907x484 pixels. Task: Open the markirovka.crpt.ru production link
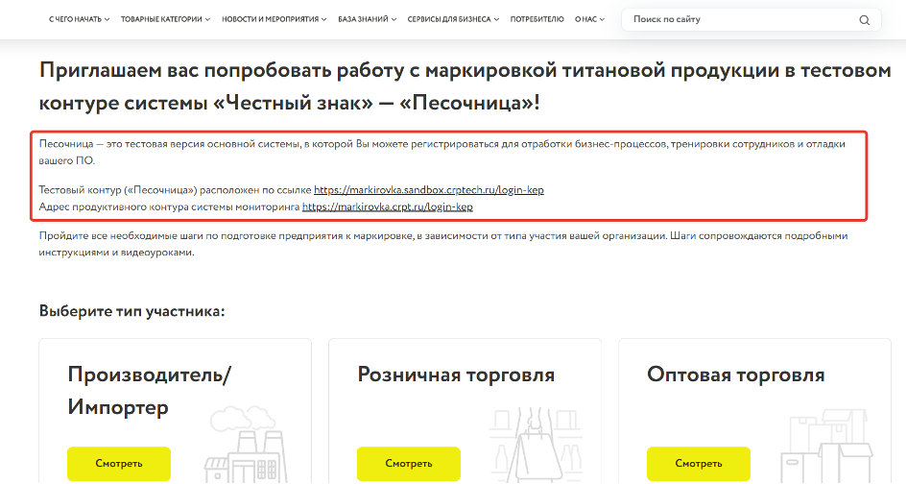point(387,206)
